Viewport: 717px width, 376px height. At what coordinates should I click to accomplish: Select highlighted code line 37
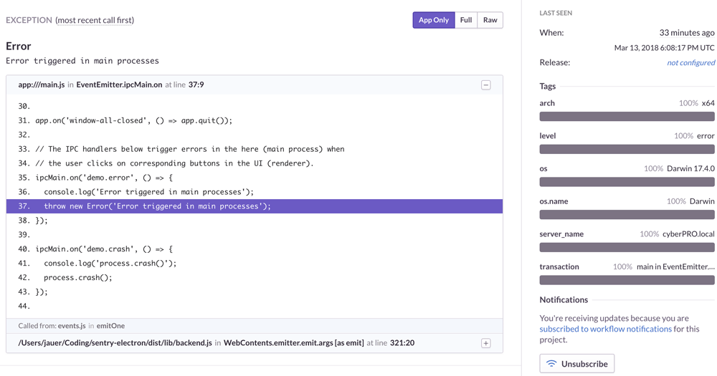click(x=255, y=206)
